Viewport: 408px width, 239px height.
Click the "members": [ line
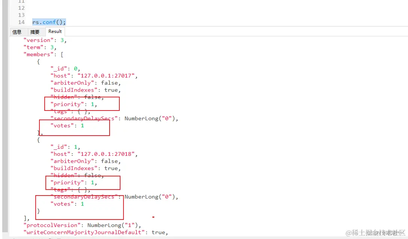44,54
